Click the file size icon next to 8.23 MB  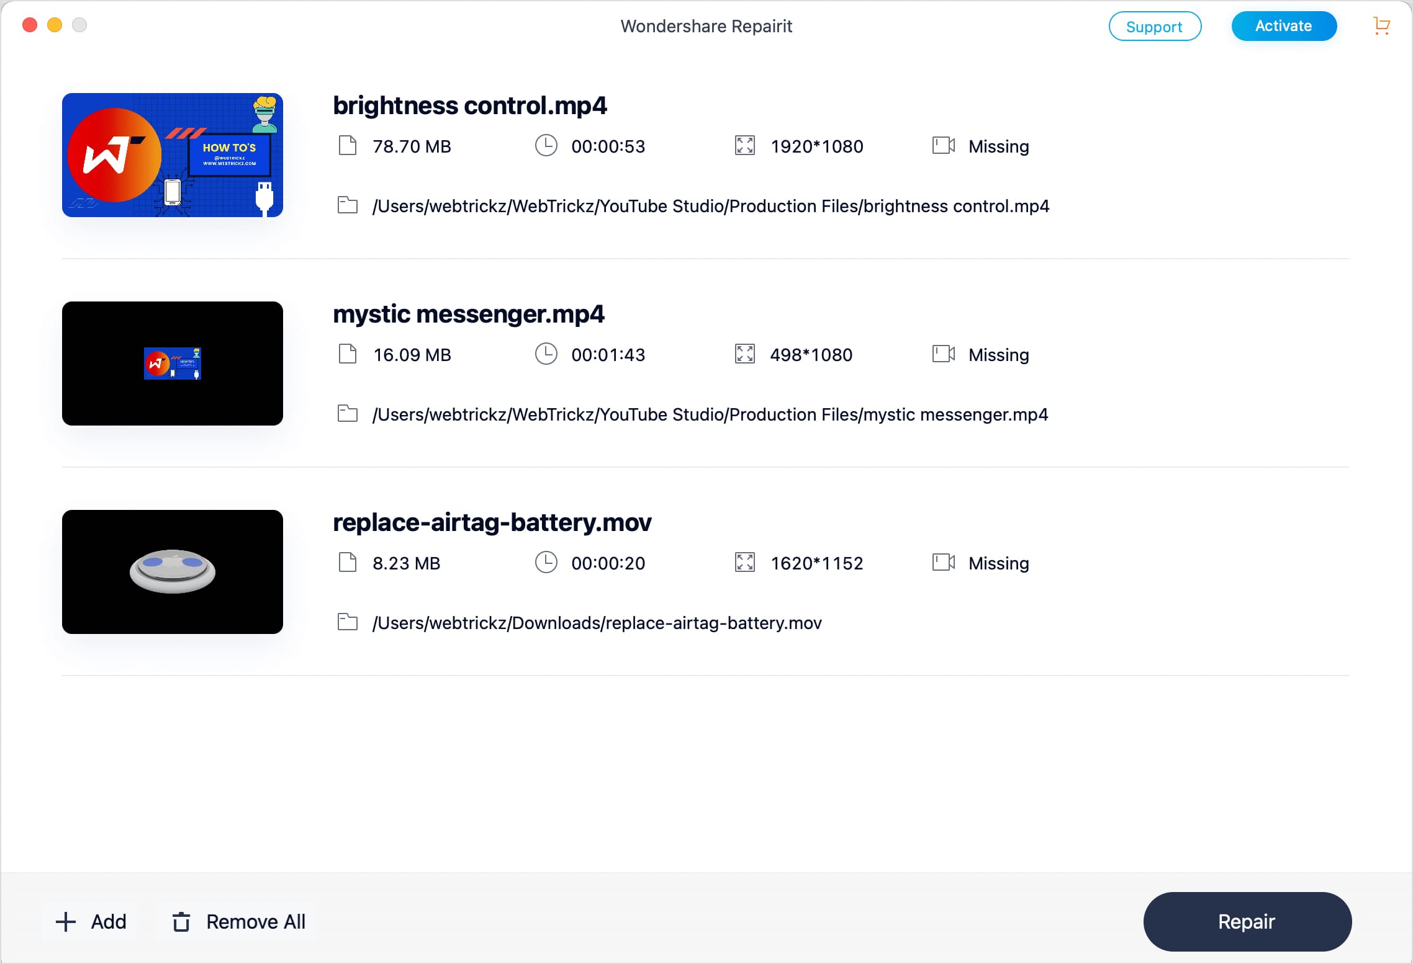[348, 563]
